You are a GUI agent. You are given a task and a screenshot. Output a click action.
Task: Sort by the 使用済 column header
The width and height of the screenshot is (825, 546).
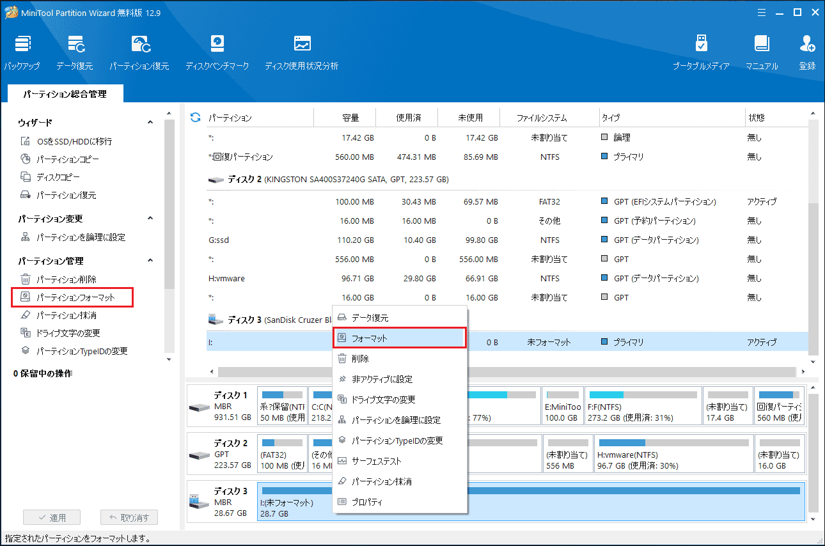[407, 118]
